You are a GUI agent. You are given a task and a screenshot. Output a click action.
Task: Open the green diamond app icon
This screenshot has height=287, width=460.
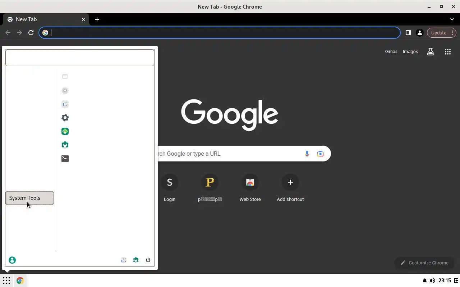(x=65, y=131)
